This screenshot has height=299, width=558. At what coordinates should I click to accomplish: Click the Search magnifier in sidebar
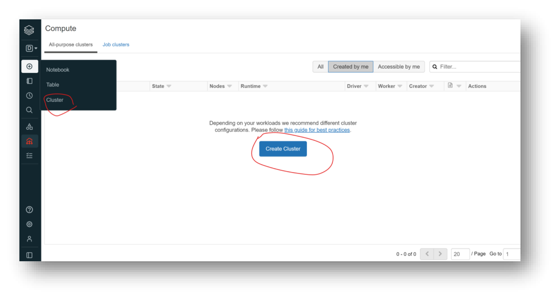29,110
